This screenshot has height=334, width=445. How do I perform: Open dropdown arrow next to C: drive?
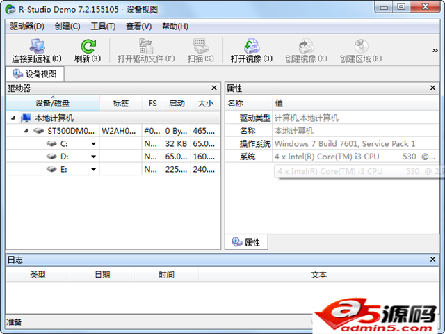(93, 144)
